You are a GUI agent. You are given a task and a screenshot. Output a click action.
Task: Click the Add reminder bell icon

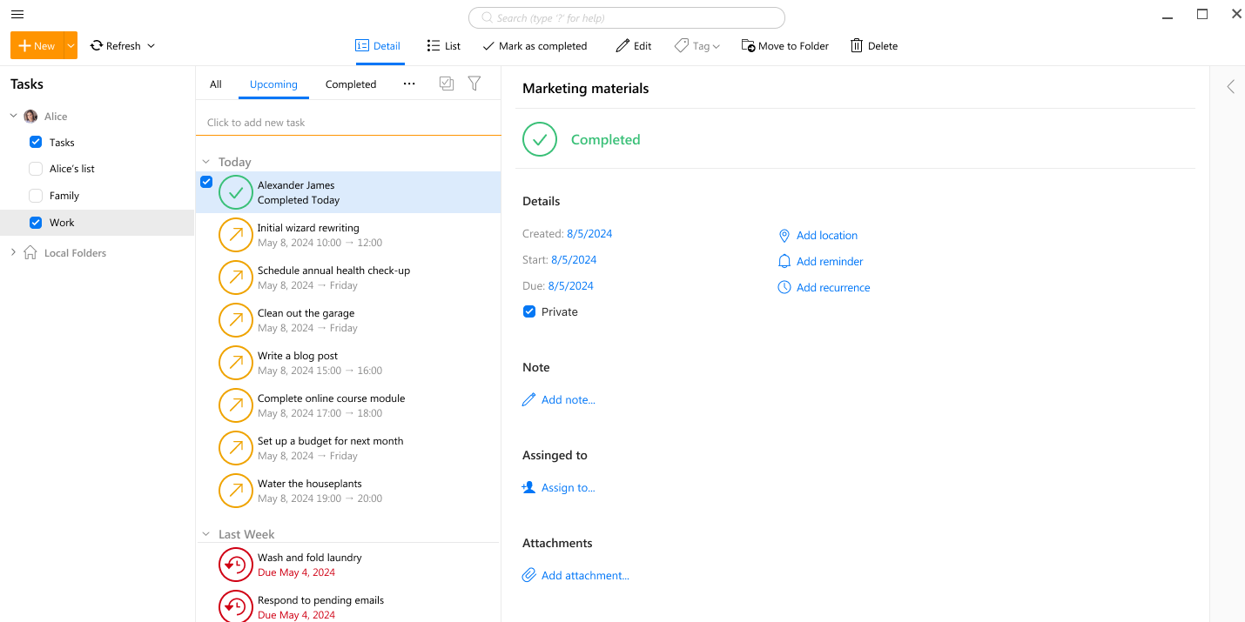[784, 261]
